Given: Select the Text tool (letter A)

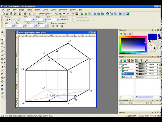Looking at the screenshot, I should coord(2,85).
